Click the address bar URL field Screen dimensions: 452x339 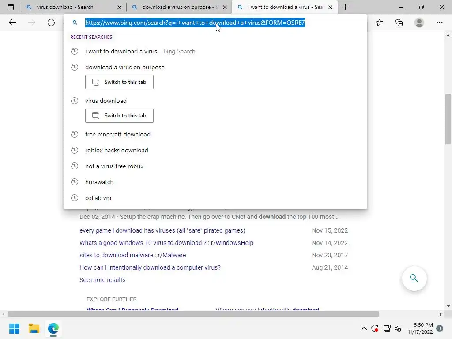(x=195, y=23)
